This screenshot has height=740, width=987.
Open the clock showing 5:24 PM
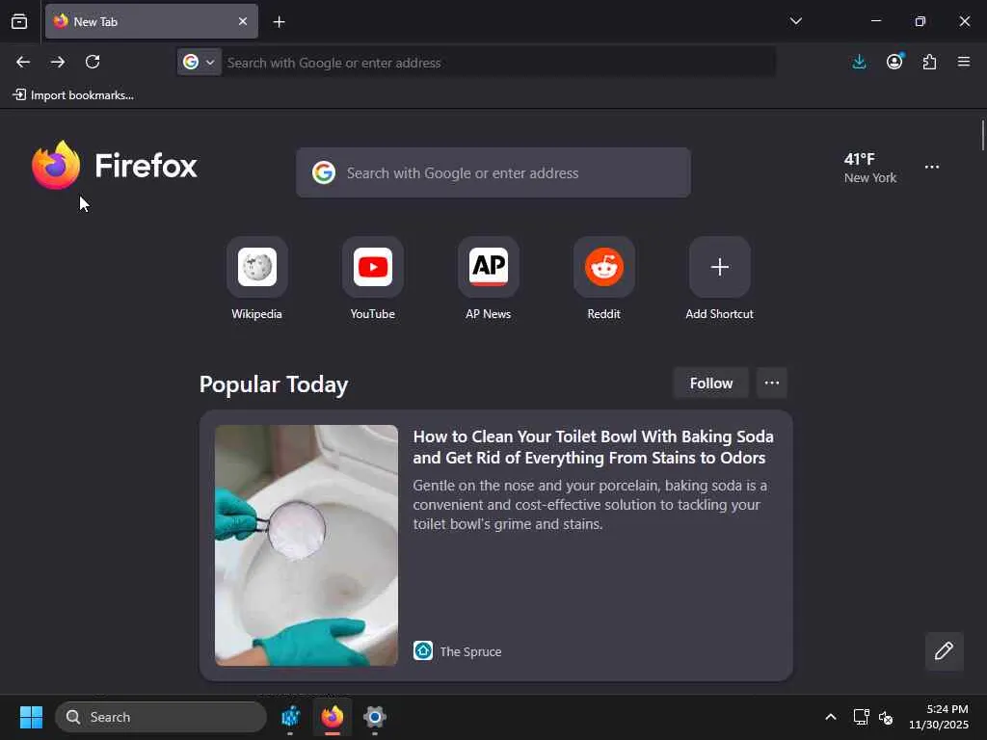(938, 717)
